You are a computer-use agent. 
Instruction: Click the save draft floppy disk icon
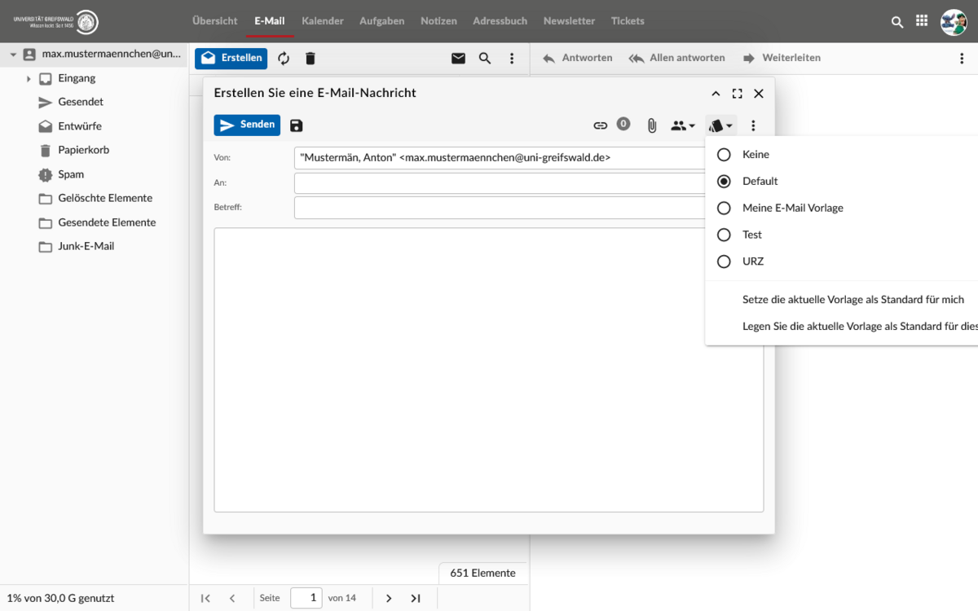point(297,125)
